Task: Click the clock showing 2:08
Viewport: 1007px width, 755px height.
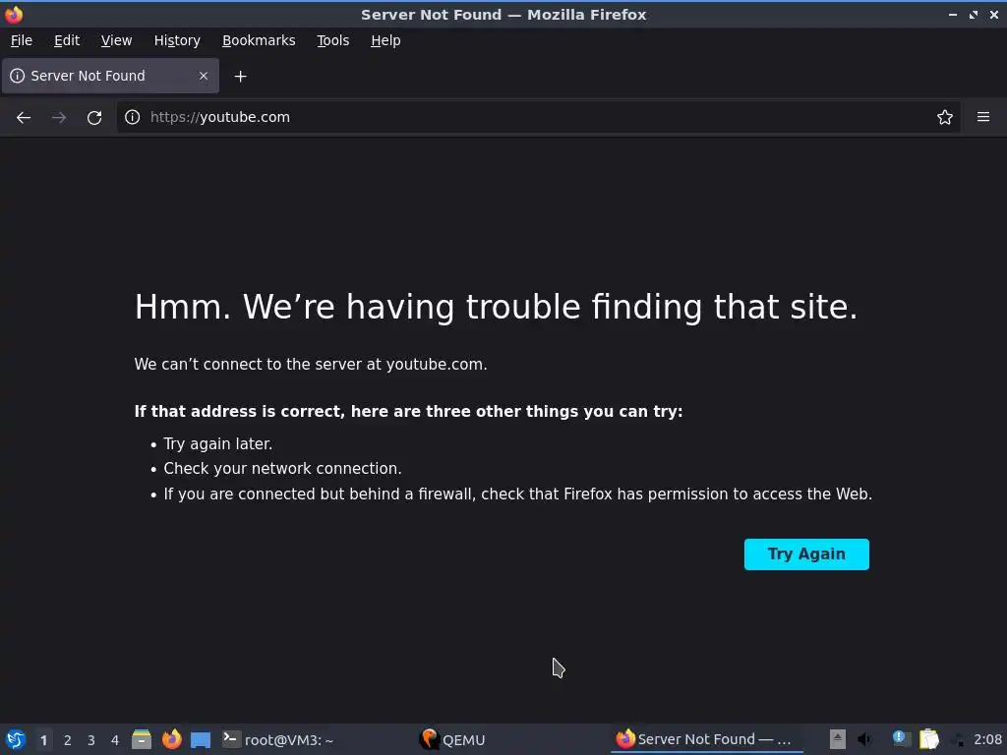Action: click(x=987, y=739)
